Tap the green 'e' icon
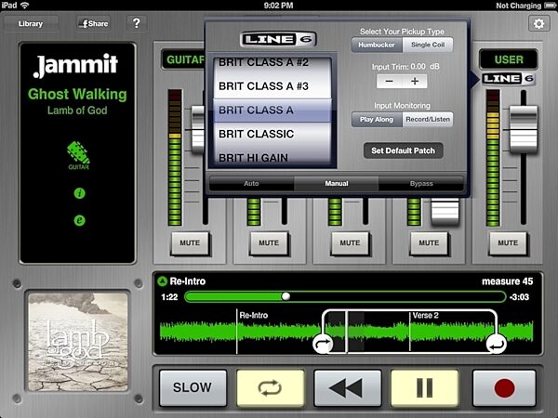This screenshot has width=558, height=418. point(79,220)
